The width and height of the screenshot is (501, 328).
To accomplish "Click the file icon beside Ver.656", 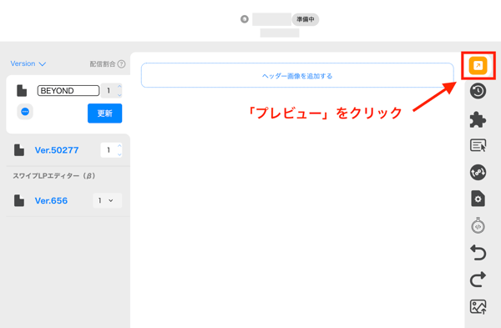I will [19, 200].
